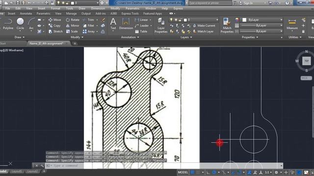The height and width of the screenshot is (176, 314).
Task: Expand the Layers panel dropdown
Action: pyautogui.click(x=186, y=37)
